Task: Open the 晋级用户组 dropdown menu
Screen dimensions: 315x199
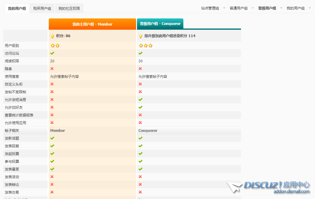Action: (270, 8)
